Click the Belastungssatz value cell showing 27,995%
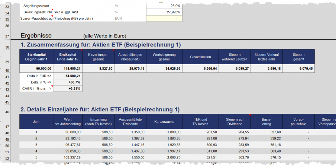 click(x=164, y=12)
